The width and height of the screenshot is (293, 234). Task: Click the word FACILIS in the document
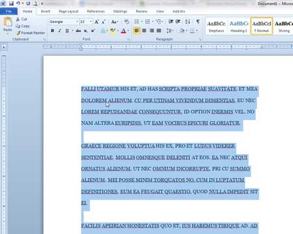point(91,226)
